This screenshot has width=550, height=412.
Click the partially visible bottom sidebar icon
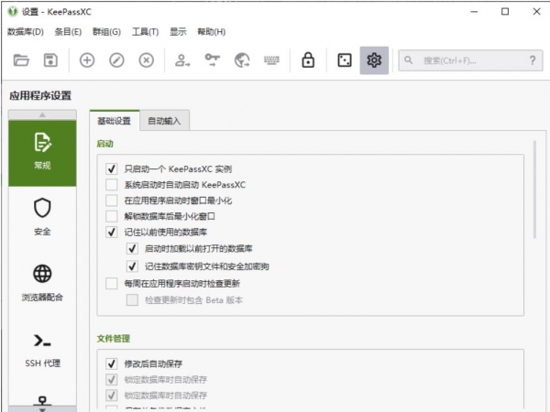42,400
